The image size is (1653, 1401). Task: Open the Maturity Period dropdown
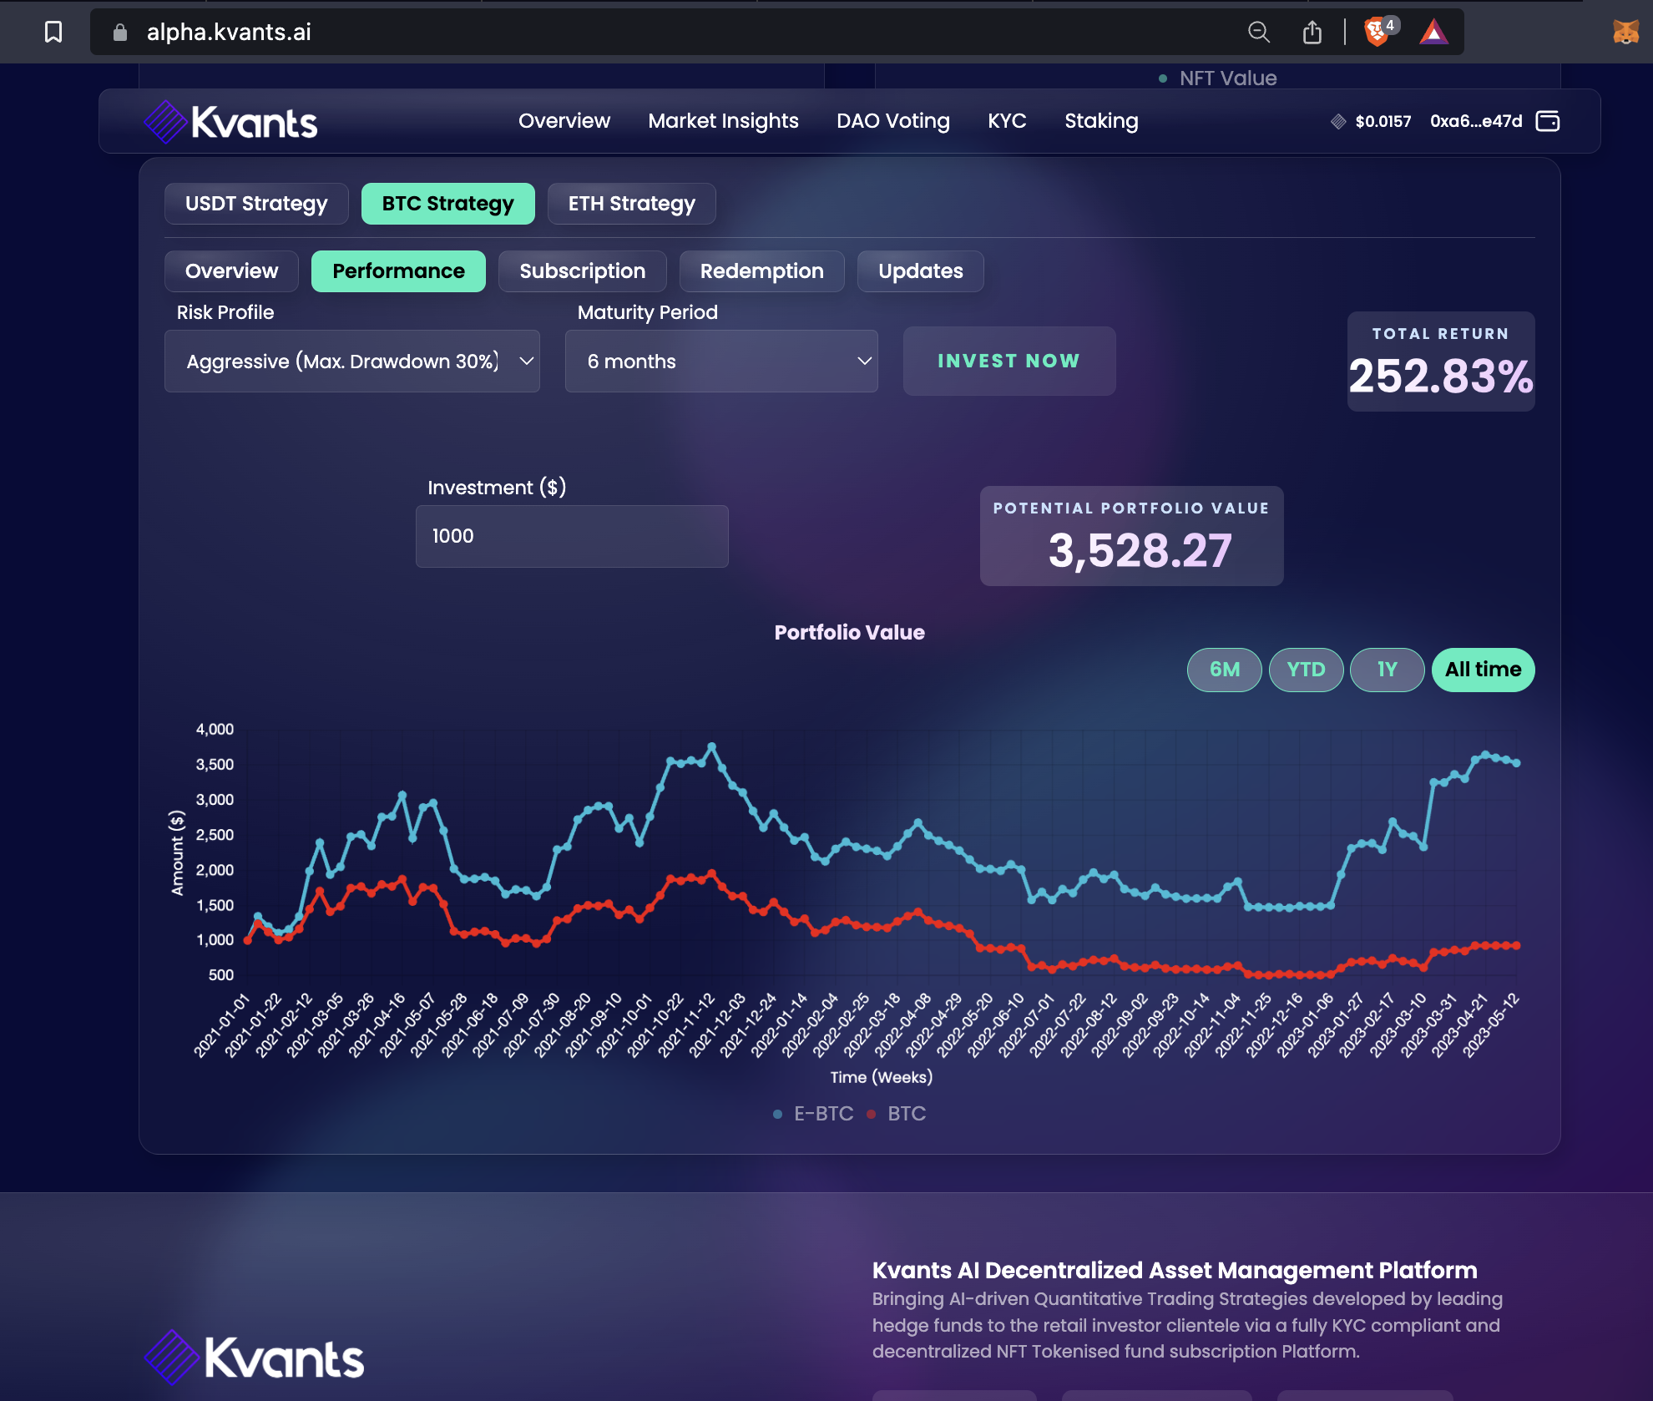pyautogui.click(x=721, y=362)
